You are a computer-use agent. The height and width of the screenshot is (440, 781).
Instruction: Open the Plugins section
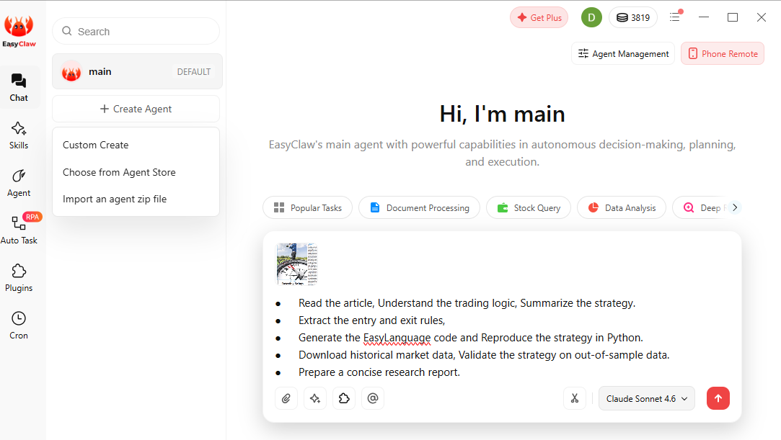19,278
